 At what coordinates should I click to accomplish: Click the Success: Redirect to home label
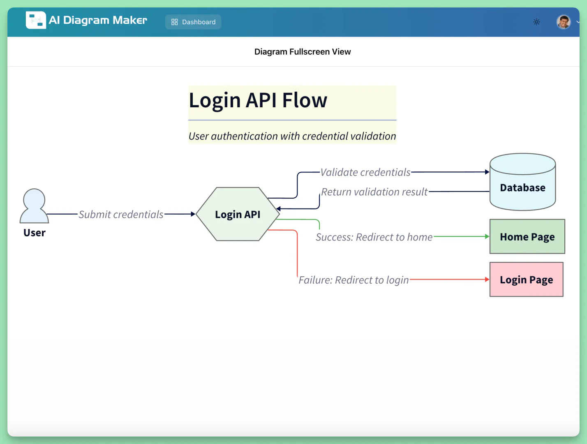[x=374, y=237]
